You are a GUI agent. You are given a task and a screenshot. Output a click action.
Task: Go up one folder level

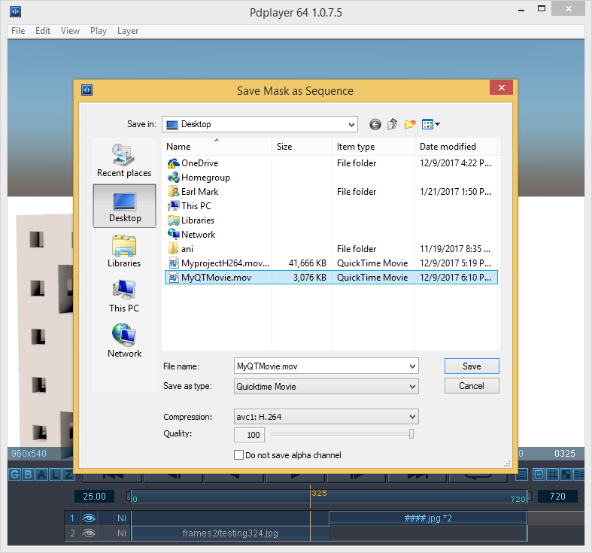pos(392,124)
